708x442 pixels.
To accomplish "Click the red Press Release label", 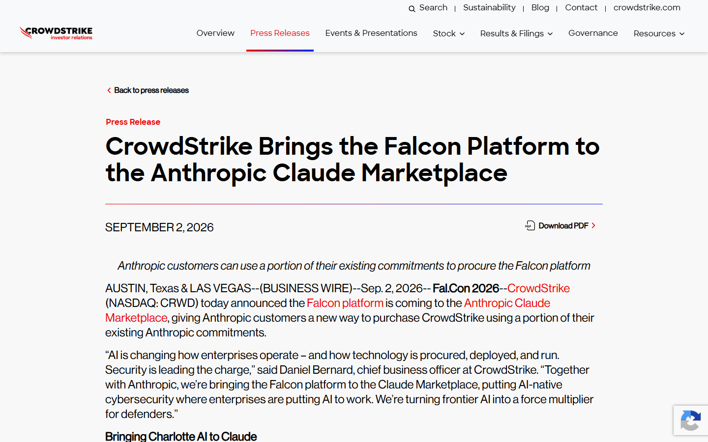I will [133, 122].
